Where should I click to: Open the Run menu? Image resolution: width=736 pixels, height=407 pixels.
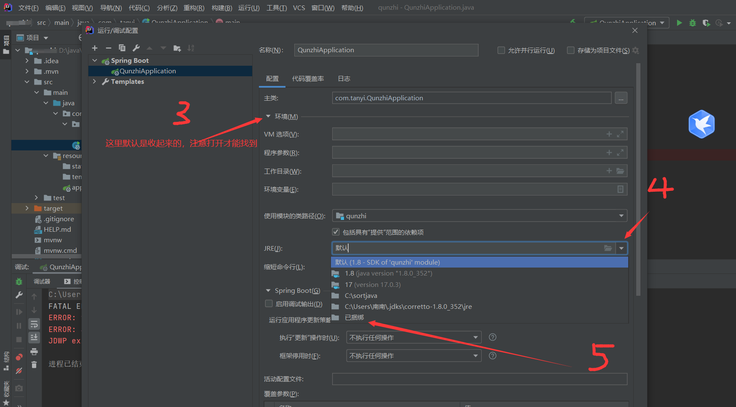click(249, 8)
